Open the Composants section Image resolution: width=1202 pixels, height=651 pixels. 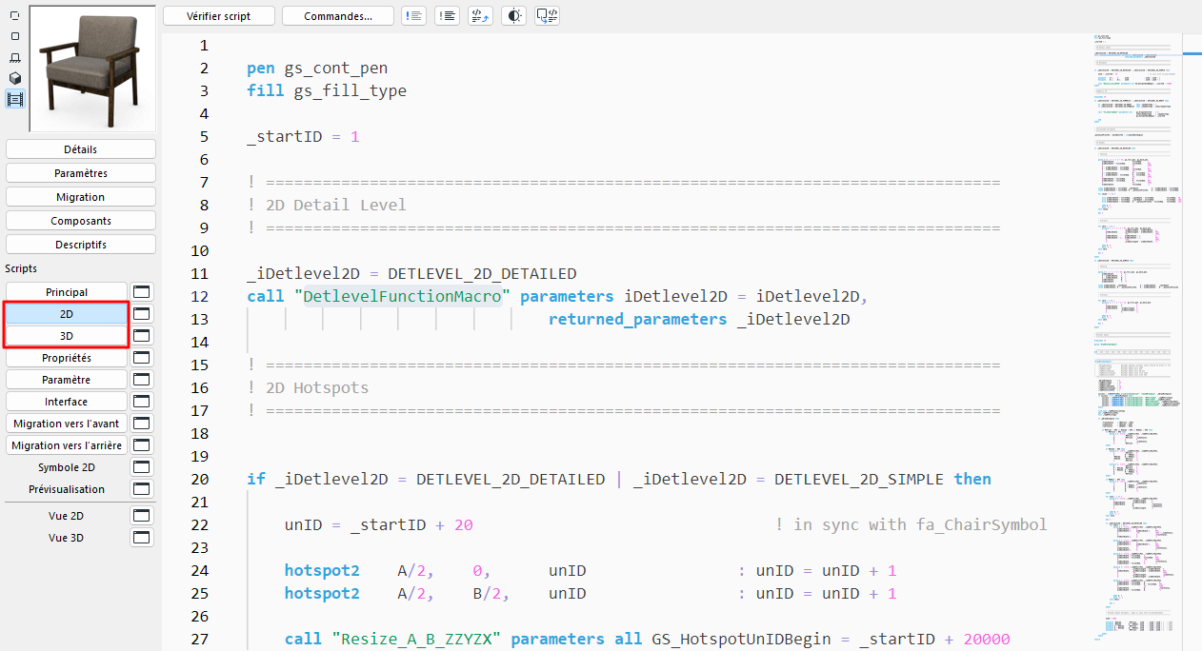point(80,220)
